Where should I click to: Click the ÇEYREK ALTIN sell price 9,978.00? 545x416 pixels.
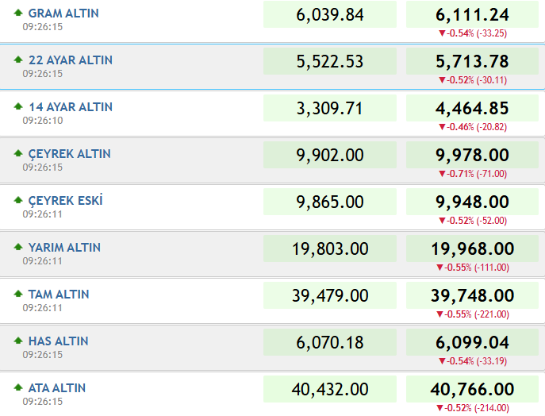coord(472,155)
